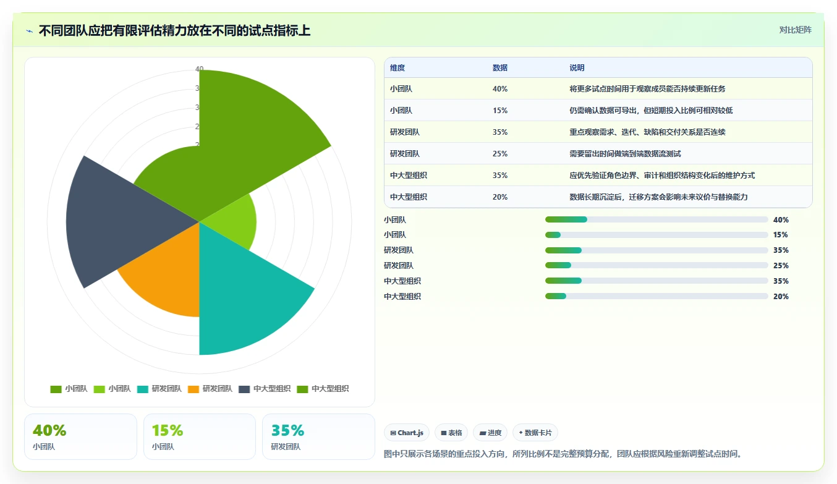The width and height of the screenshot is (837, 484).
Task: Toggle the dark green 小团队 legend item
Action: tap(69, 389)
